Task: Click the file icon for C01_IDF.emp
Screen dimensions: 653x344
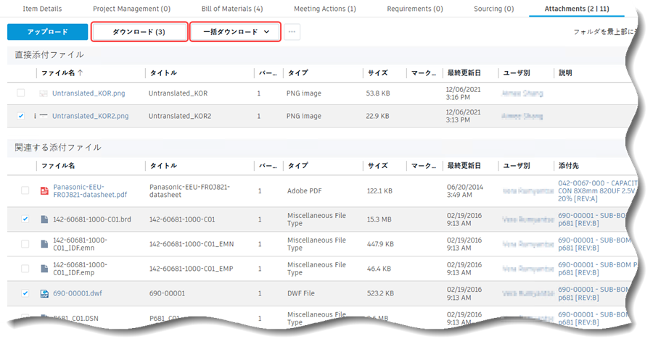Action: click(x=44, y=269)
